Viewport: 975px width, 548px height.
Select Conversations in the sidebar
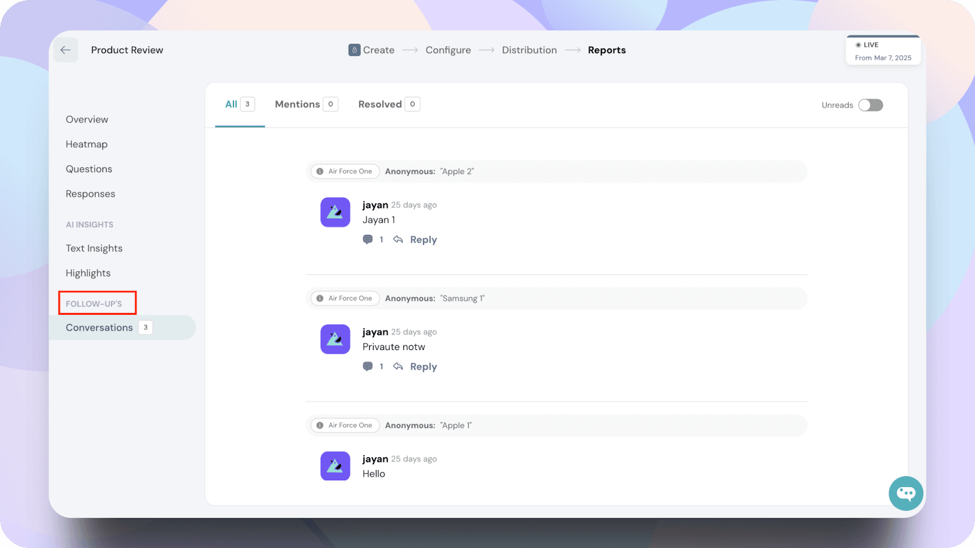click(x=99, y=328)
